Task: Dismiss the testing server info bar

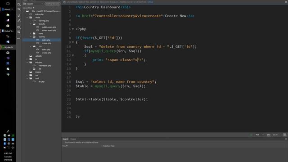Action: (x=286, y=2)
